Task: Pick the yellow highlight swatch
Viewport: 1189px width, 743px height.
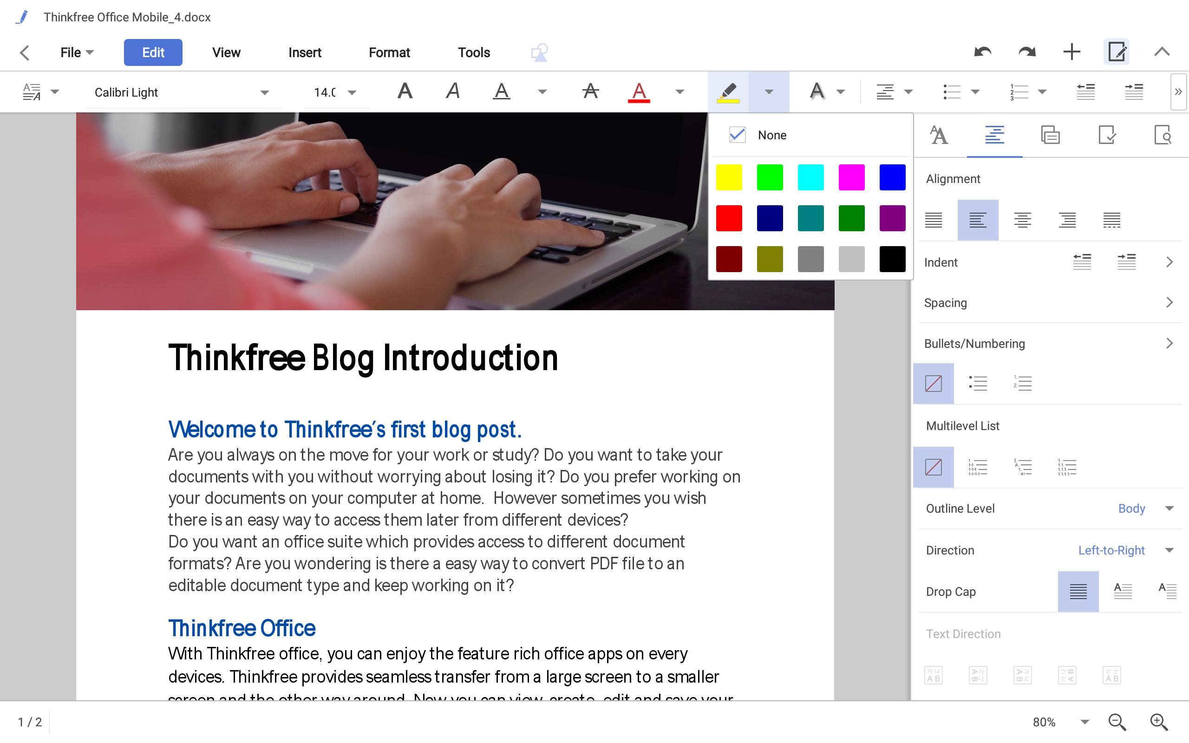Action: [x=729, y=177]
